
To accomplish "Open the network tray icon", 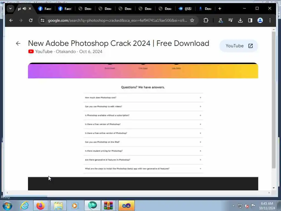I will click(x=240, y=206).
